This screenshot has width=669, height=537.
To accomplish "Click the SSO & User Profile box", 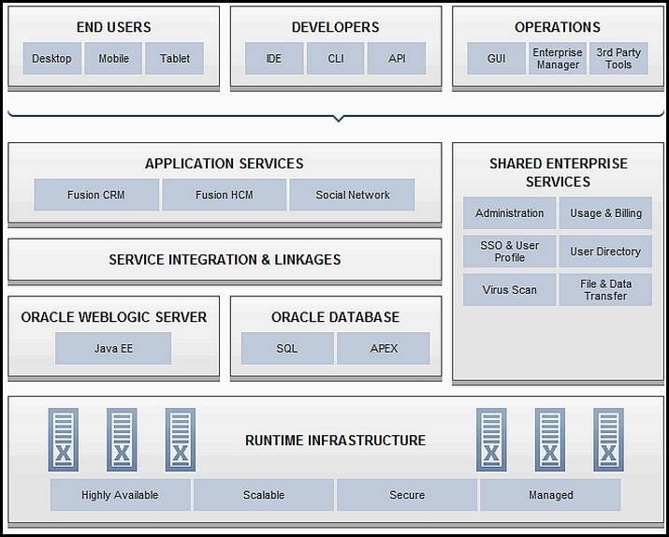I will pyautogui.click(x=509, y=252).
